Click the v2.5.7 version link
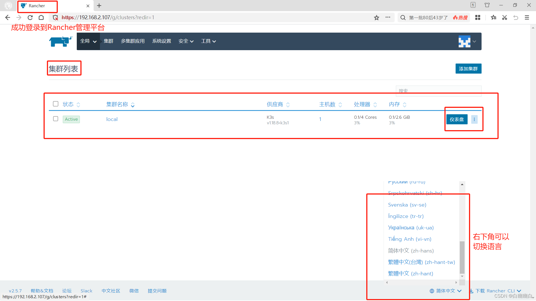 15,291
